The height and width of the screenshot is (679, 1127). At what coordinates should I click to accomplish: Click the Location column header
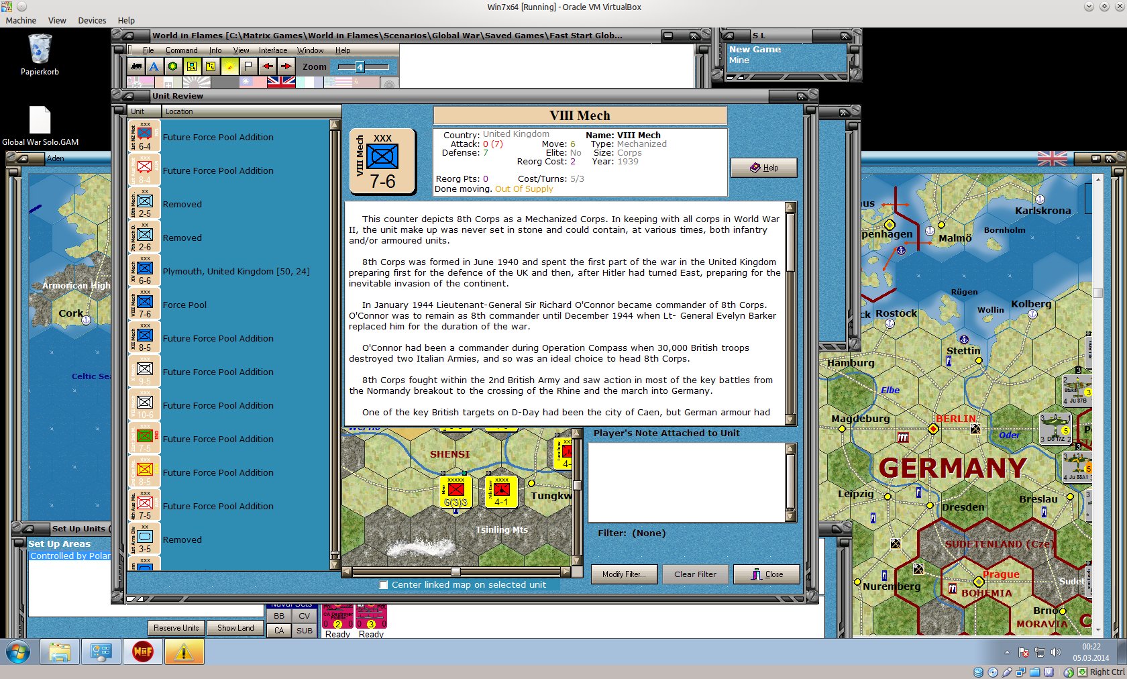click(x=252, y=111)
